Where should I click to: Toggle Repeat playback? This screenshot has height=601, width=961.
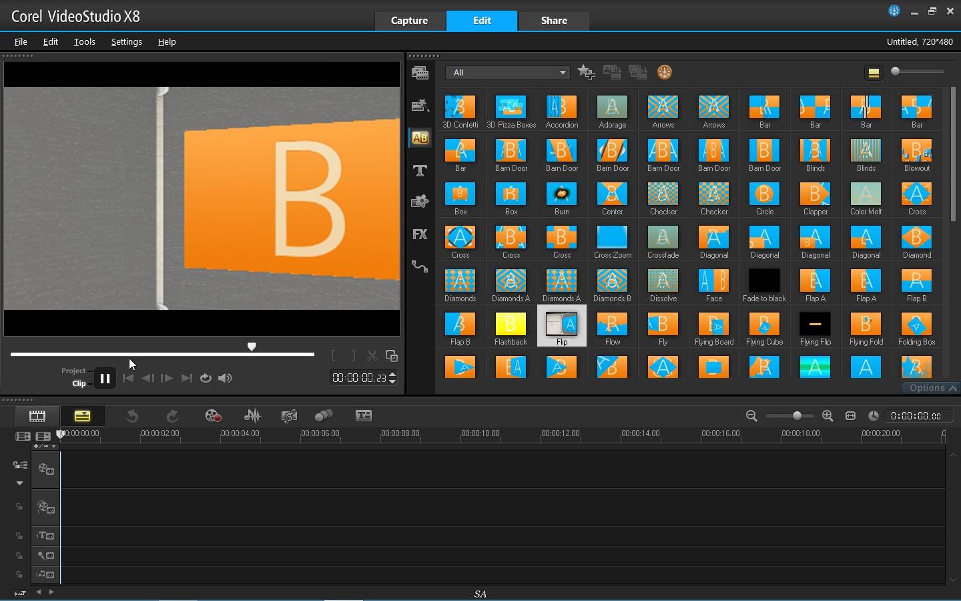[206, 378]
